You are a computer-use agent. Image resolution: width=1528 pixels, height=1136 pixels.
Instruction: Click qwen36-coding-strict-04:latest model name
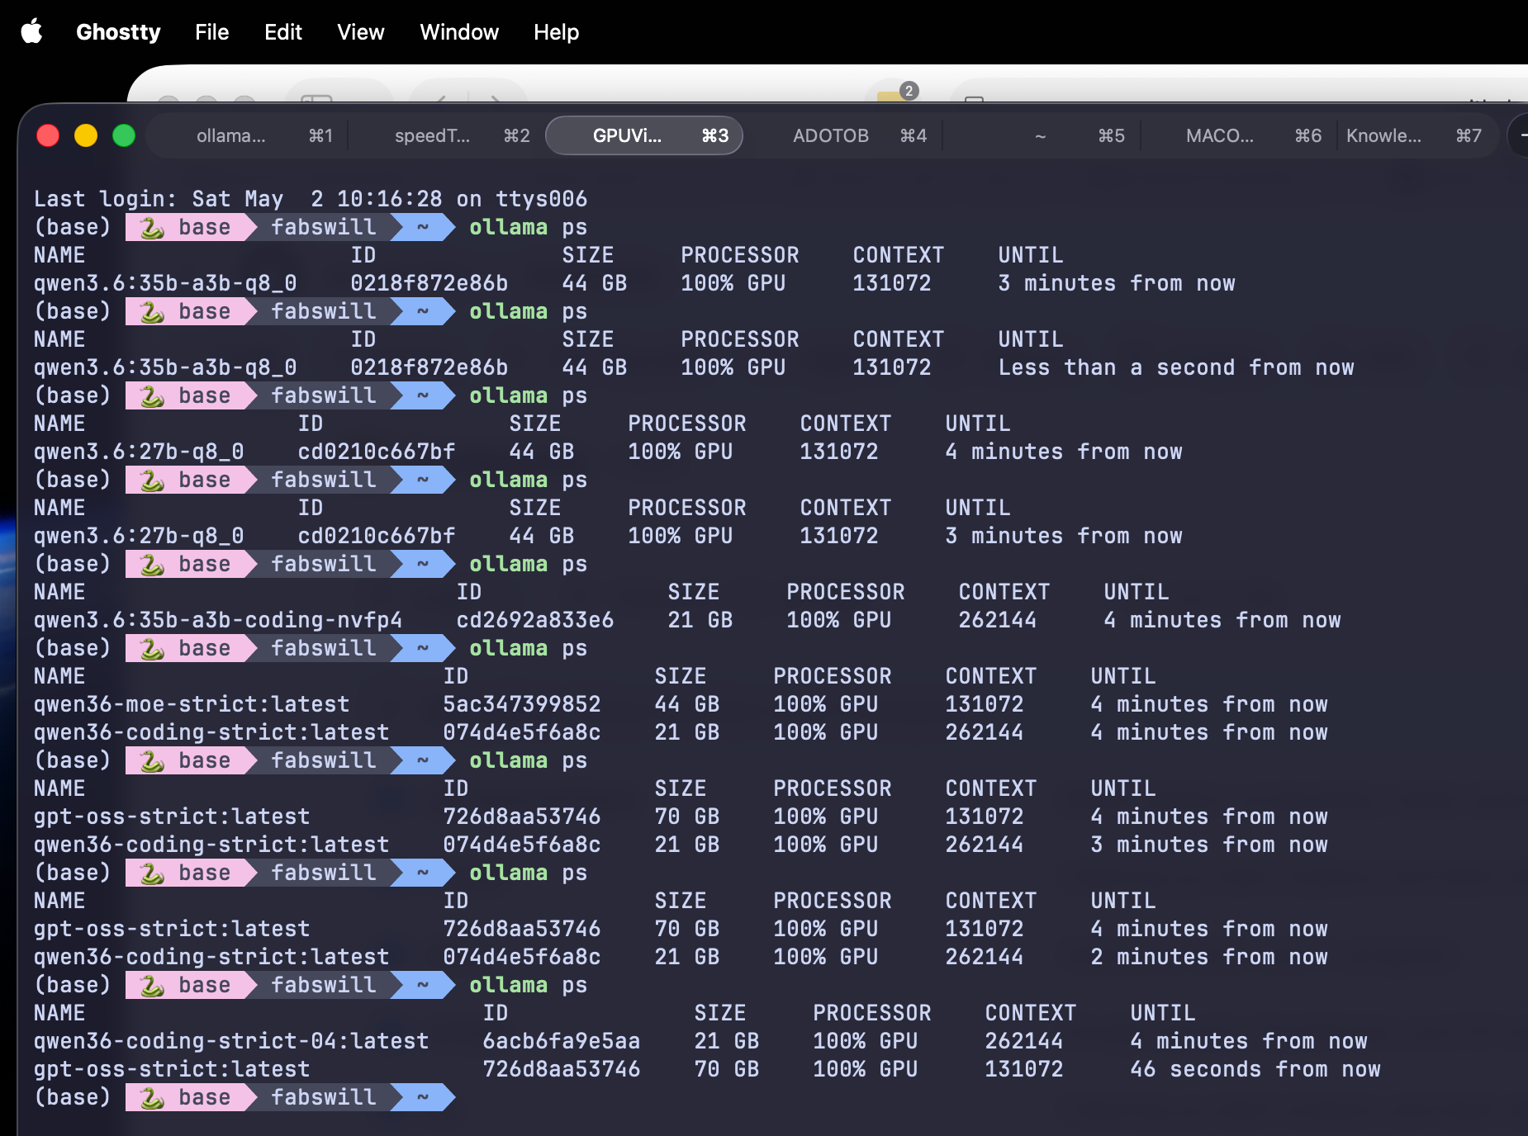(231, 1041)
